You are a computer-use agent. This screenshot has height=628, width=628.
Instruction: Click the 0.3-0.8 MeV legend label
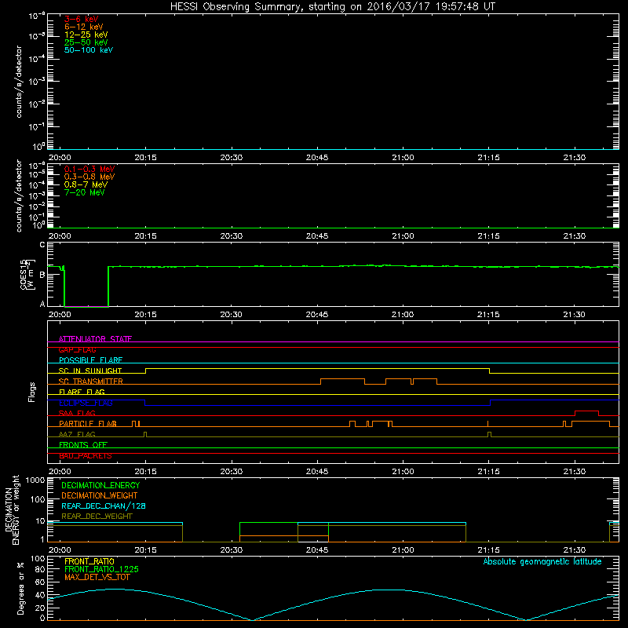click(89, 177)
